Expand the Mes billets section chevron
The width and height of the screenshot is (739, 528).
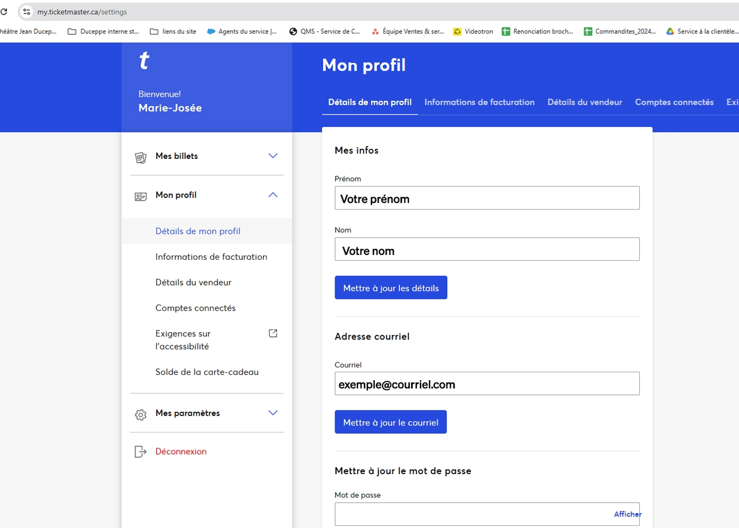tap(273, 156)
